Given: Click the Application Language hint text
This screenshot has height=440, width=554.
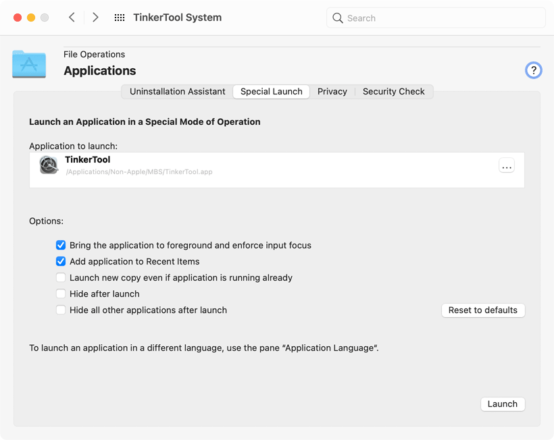Looking at the screenshot, I should [x=204, y=348].
